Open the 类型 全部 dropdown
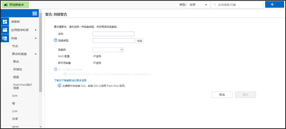286x129 pixels. 199,5
